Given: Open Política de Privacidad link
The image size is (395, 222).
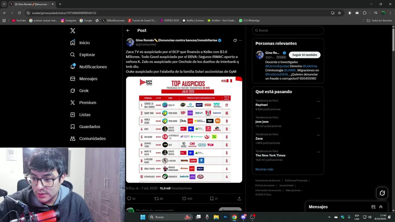Looking at the screenshot, I should pyautogui.click(x=296, y=181).
